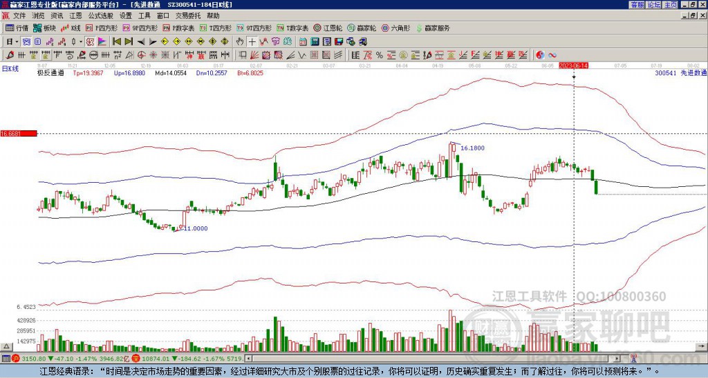Click the status bar keyboard icon
Screen dimensions: 708x378
tap(6, 359)
